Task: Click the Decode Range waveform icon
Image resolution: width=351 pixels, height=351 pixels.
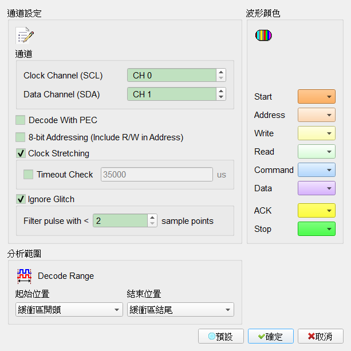Action: pyautogui.click(x=24, y=276)
